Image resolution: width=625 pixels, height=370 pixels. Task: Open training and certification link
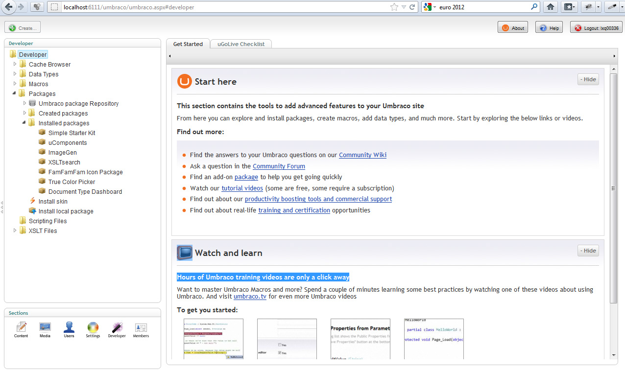click(x=294, y=210)
